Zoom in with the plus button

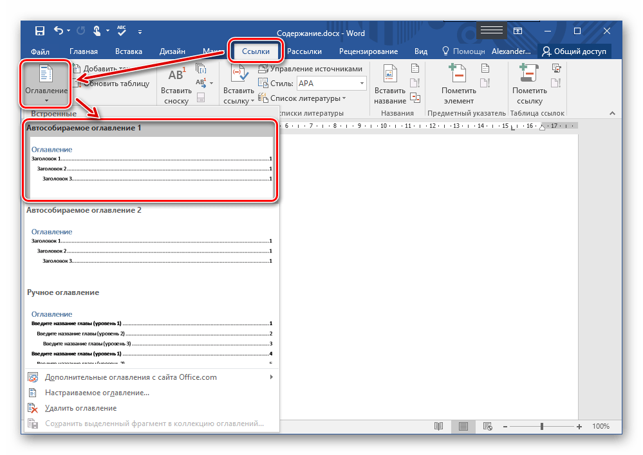tap(579, 427)
